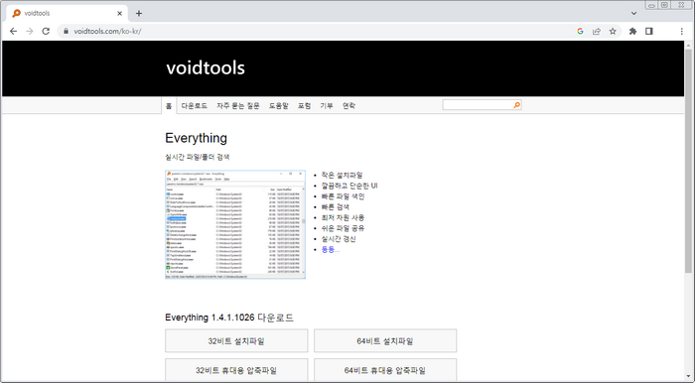
Task: Click the page vertical scrollbar
Action: click(688, 160)
